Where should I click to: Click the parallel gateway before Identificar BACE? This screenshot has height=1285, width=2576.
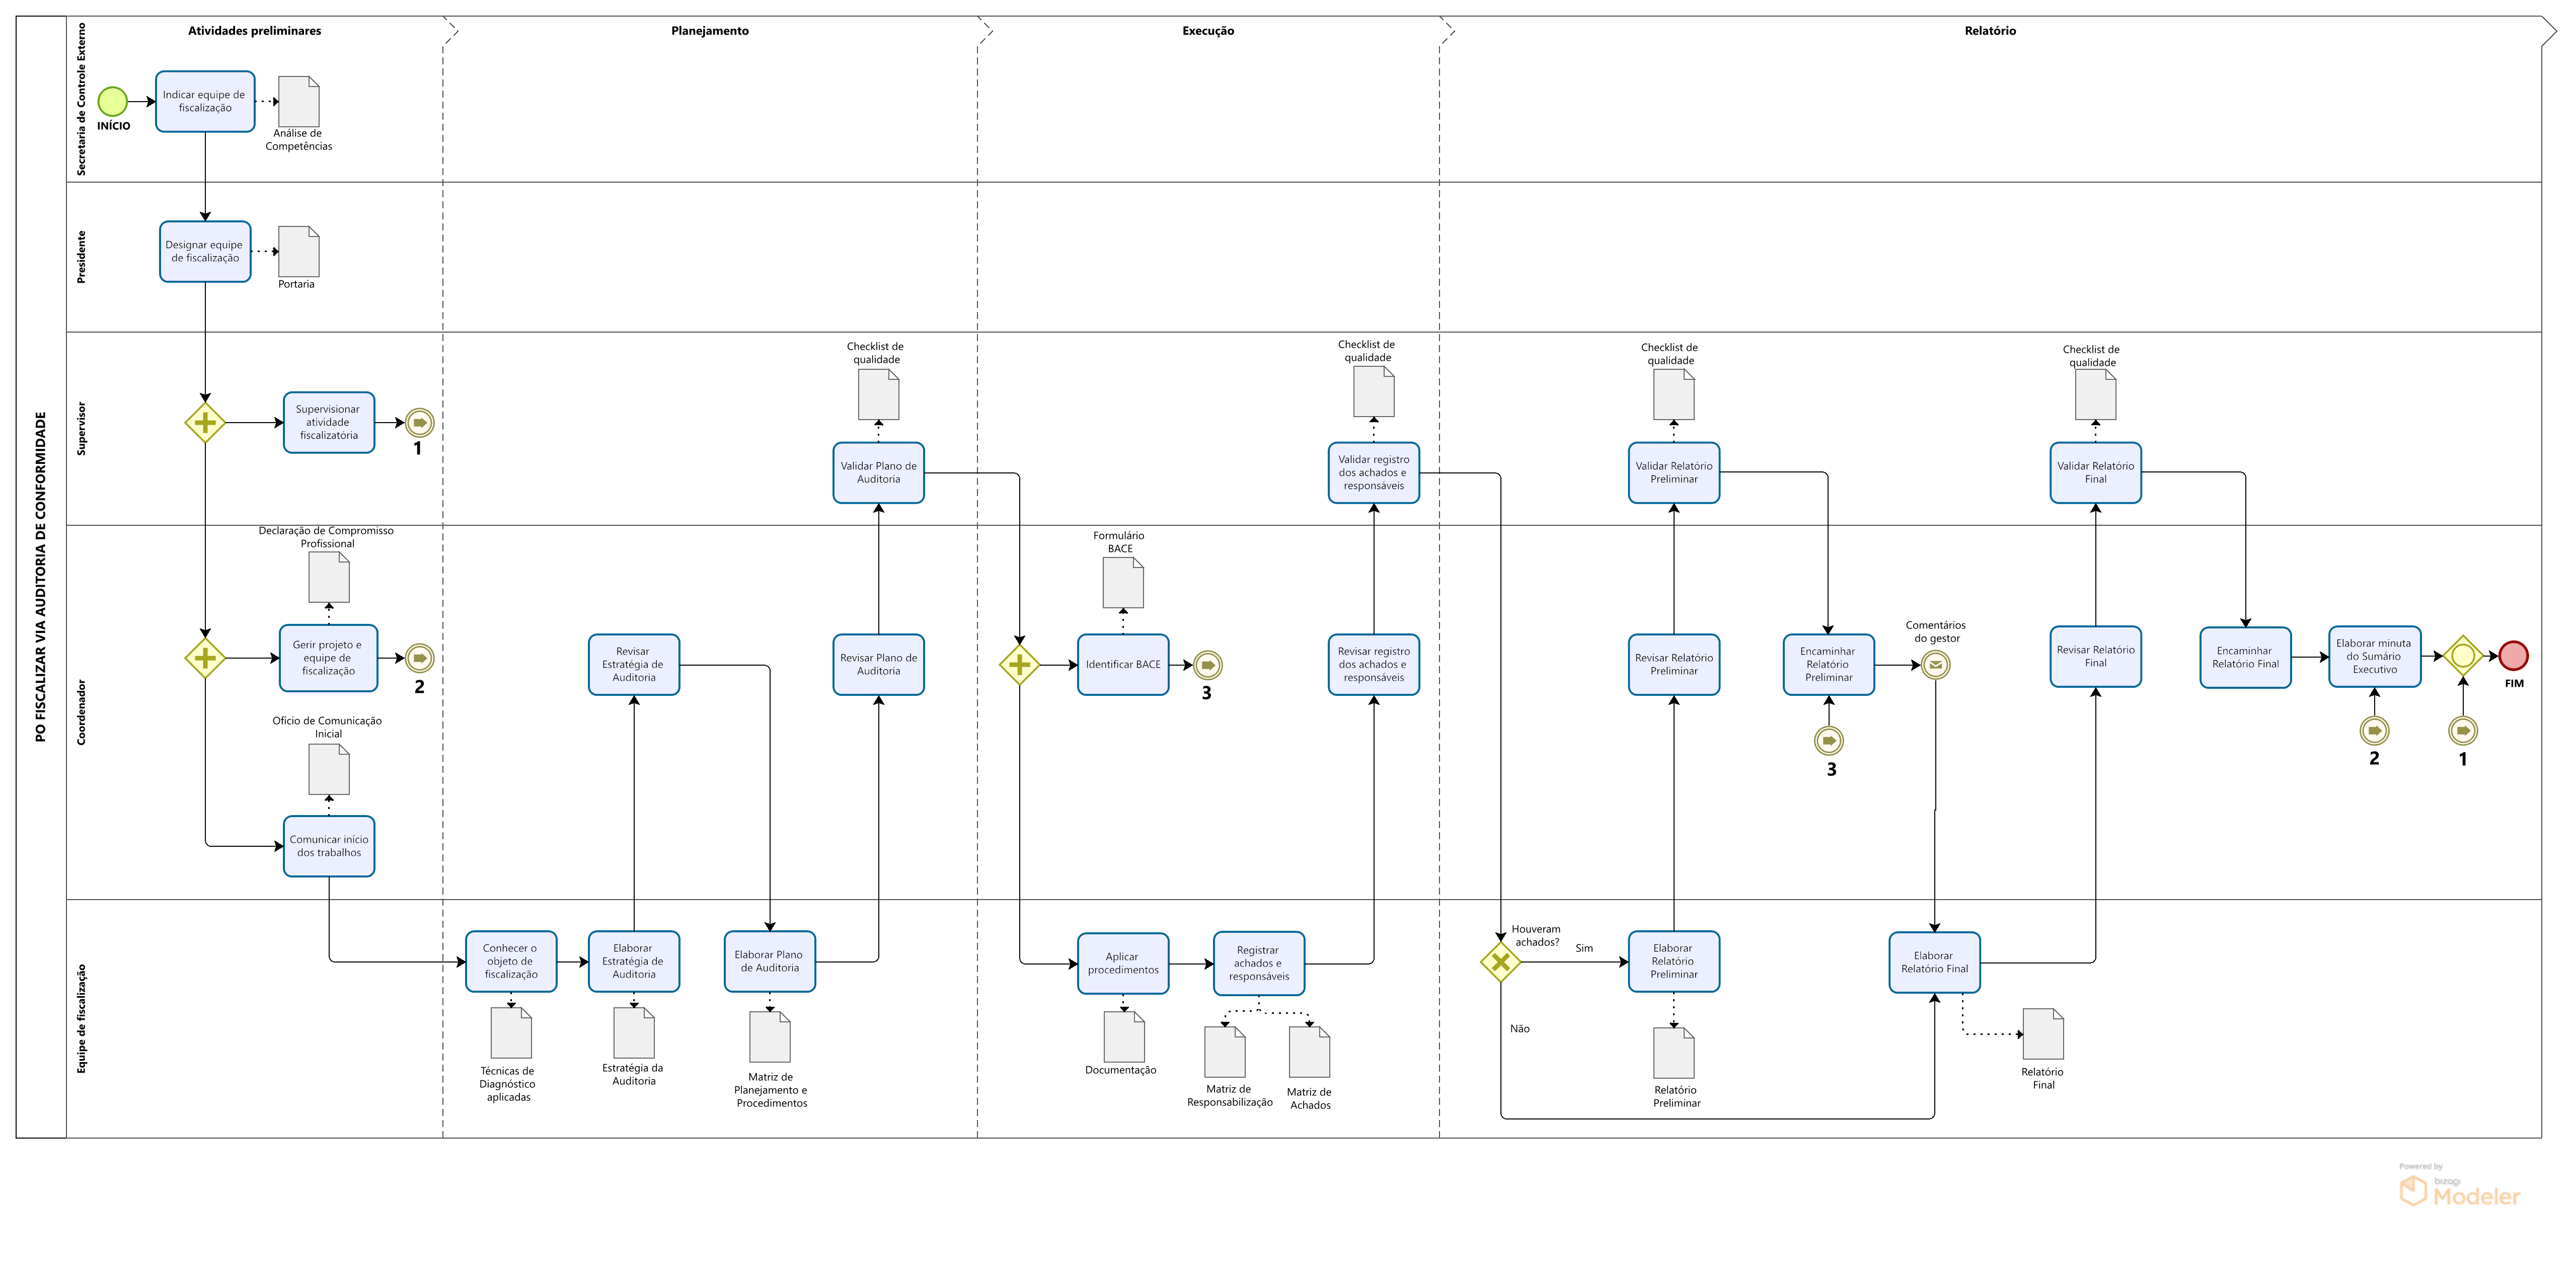click(1019, 665)
